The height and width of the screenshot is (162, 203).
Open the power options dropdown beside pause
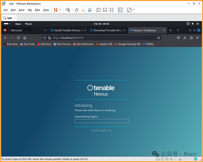(x=60, y=10)
